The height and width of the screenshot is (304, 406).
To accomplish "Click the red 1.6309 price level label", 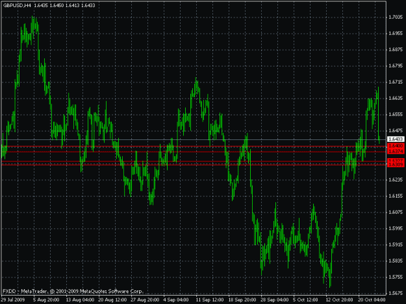I will click(396, 165).
